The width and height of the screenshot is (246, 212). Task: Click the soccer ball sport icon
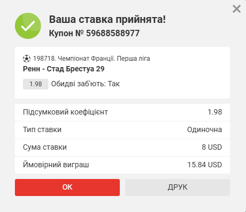[x=27, y=59]
